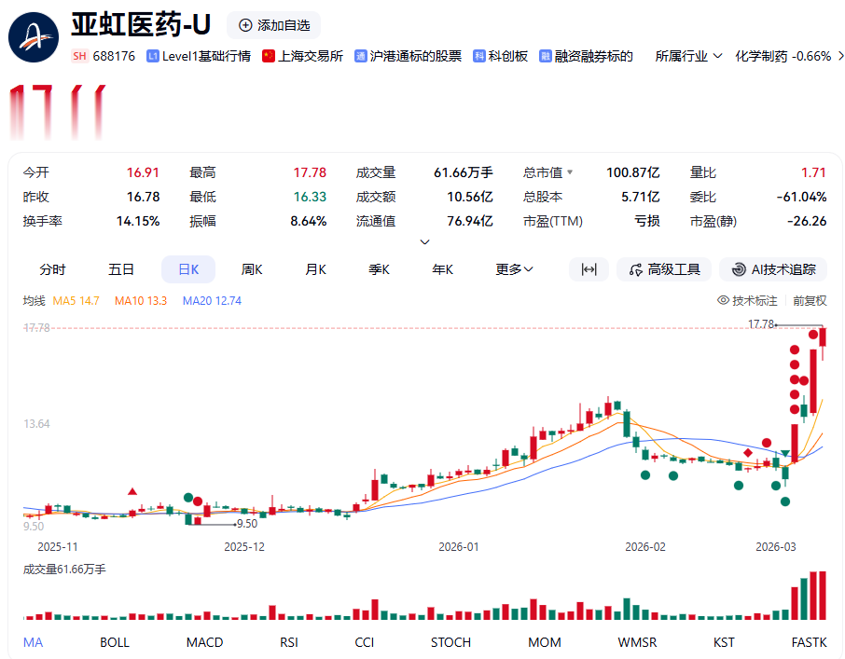Select the 日K chart tab
This screenshot has height=659, width=845.
[188, 269]
